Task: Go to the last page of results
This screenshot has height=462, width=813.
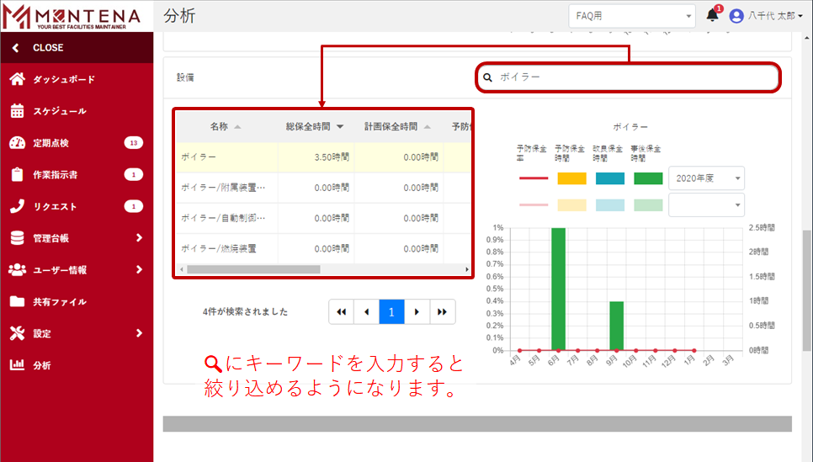Action: pyautogui.click(x=443, y=311)
